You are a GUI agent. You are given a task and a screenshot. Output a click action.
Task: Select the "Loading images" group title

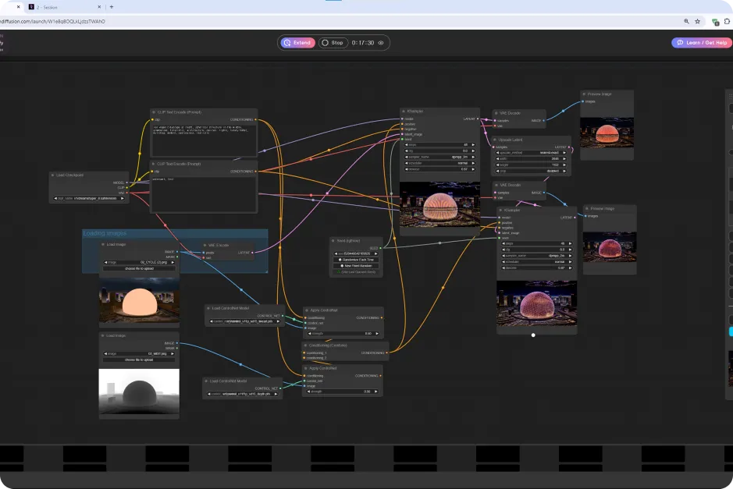(105, 233)
